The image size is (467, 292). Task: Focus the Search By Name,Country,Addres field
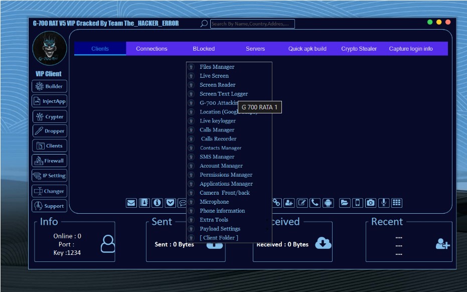click(252, 24)
